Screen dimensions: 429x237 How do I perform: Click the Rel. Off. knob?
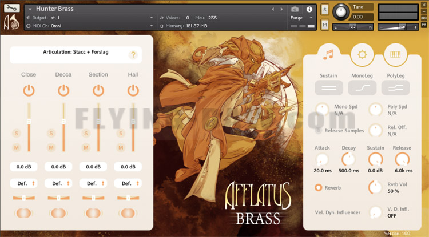point(375,130)
